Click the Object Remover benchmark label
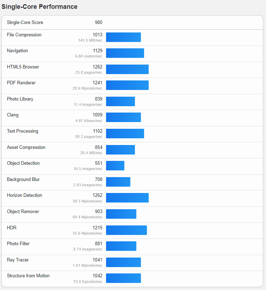Screen dimensions: 266x290 click(x=23, y=212)
